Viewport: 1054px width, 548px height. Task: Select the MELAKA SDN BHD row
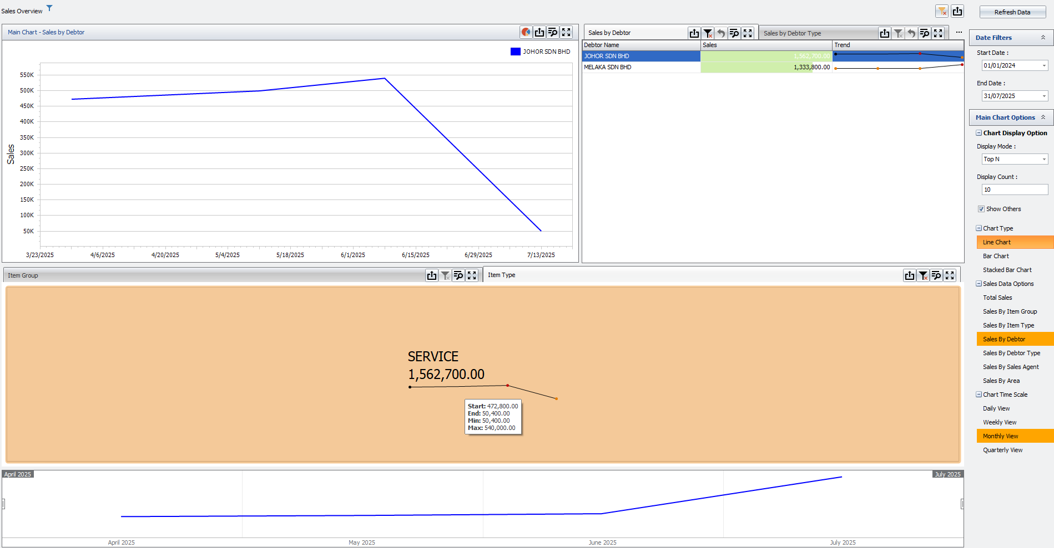pos(608,67)
